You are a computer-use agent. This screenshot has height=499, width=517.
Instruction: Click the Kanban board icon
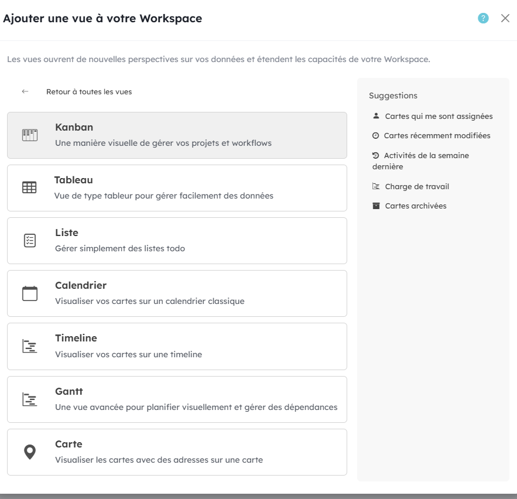pyautogui.click(x=29, y=135)
